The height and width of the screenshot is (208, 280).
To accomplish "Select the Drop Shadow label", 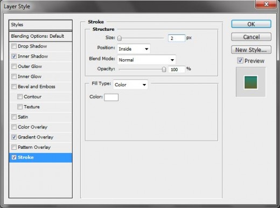I will tap(32, 46).
